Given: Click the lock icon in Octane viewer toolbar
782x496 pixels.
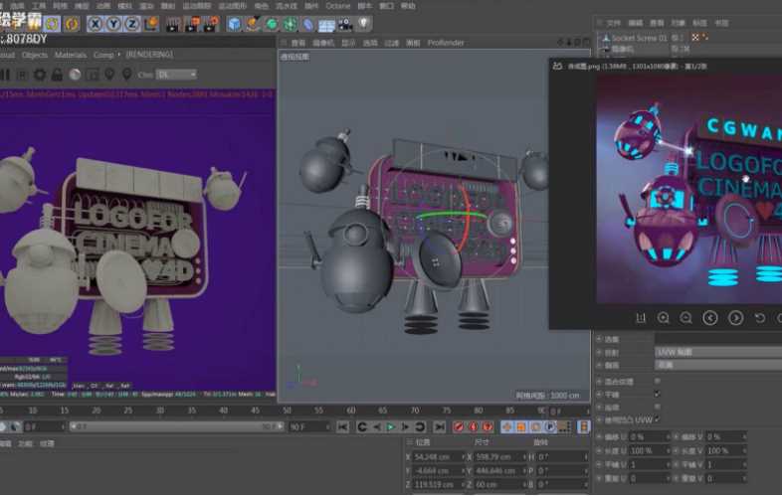Looking at the screenshot, I should coord(57,75).
